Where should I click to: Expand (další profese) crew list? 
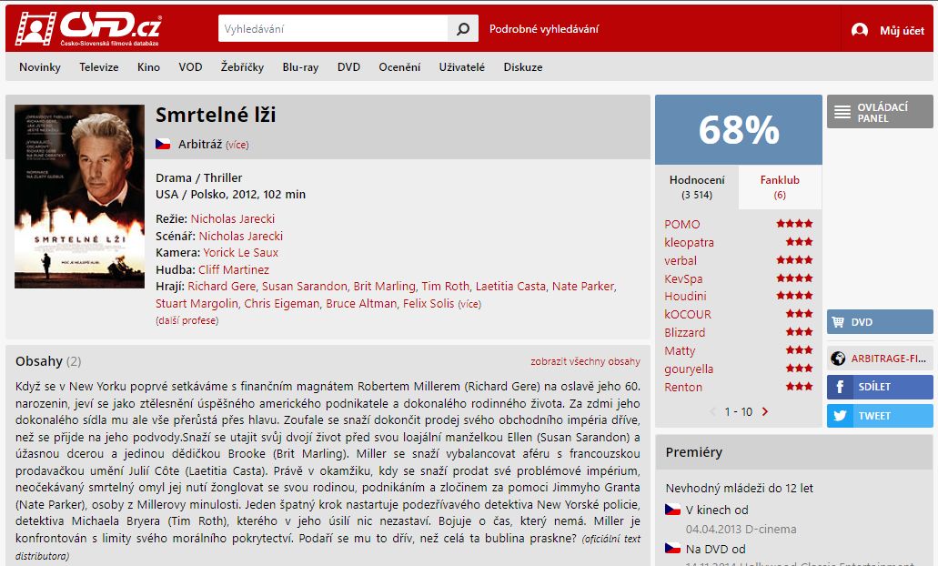[187, 320]
